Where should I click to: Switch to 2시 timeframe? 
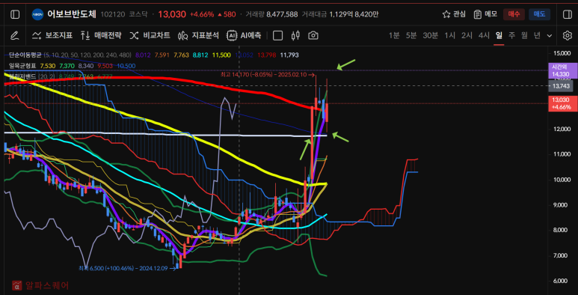click(x=467, y=35)
